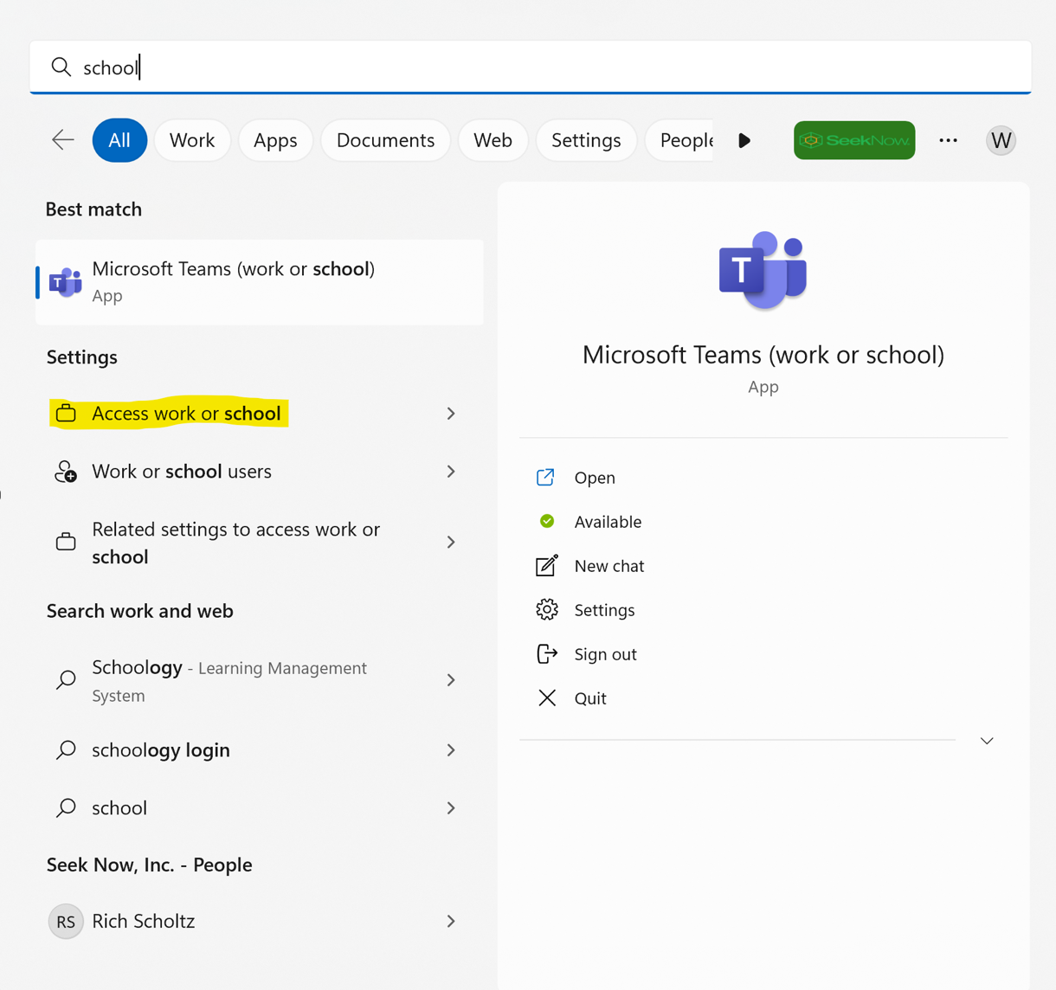Click the user-add icon for Work or school users
Viewport: 1056px width, 990px height.
coord(66,472)
